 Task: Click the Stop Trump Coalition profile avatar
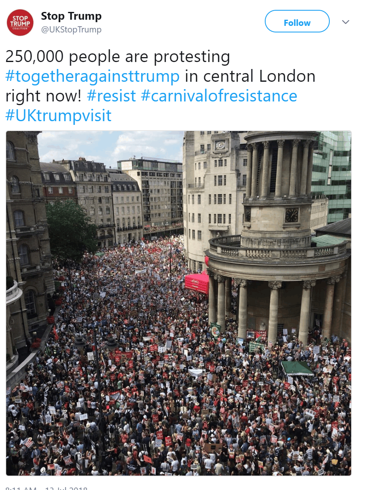click(20, 23)
